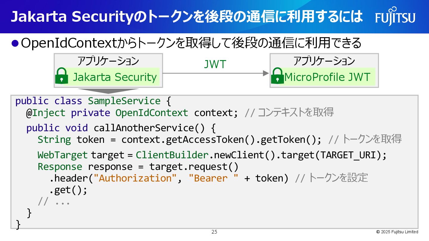Select the MicroProfile JWT green label
The width and height of the screenshot is (429, 241).
(x=327, y=77)
